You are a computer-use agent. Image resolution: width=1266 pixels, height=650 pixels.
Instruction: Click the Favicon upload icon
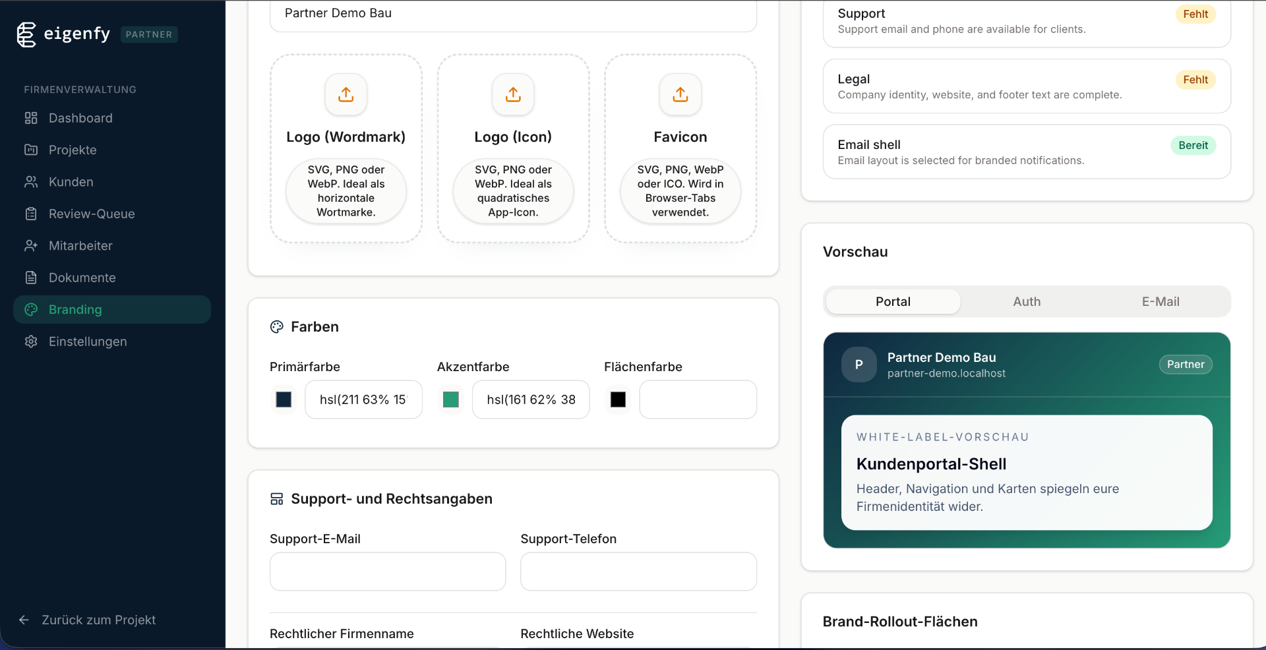tap(680, 95)
